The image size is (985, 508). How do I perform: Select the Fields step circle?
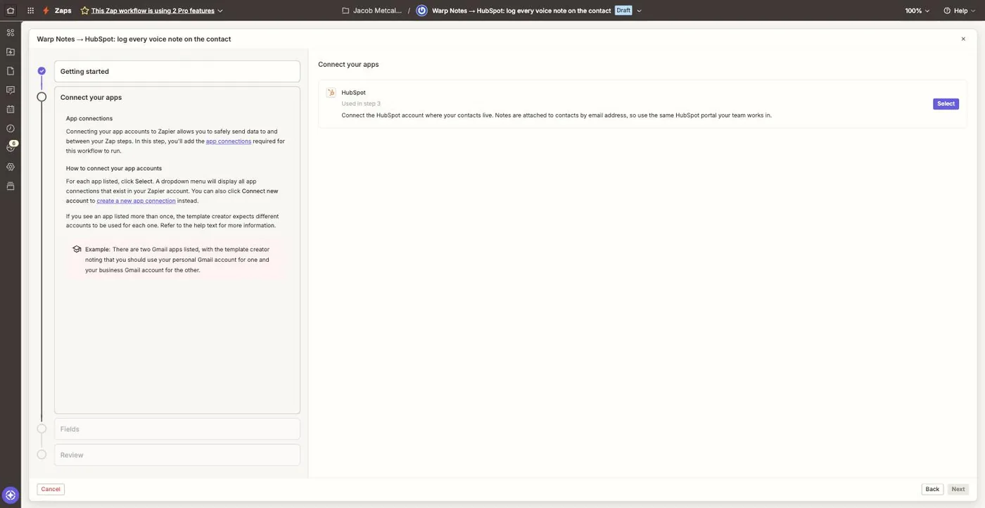(42, 428)
